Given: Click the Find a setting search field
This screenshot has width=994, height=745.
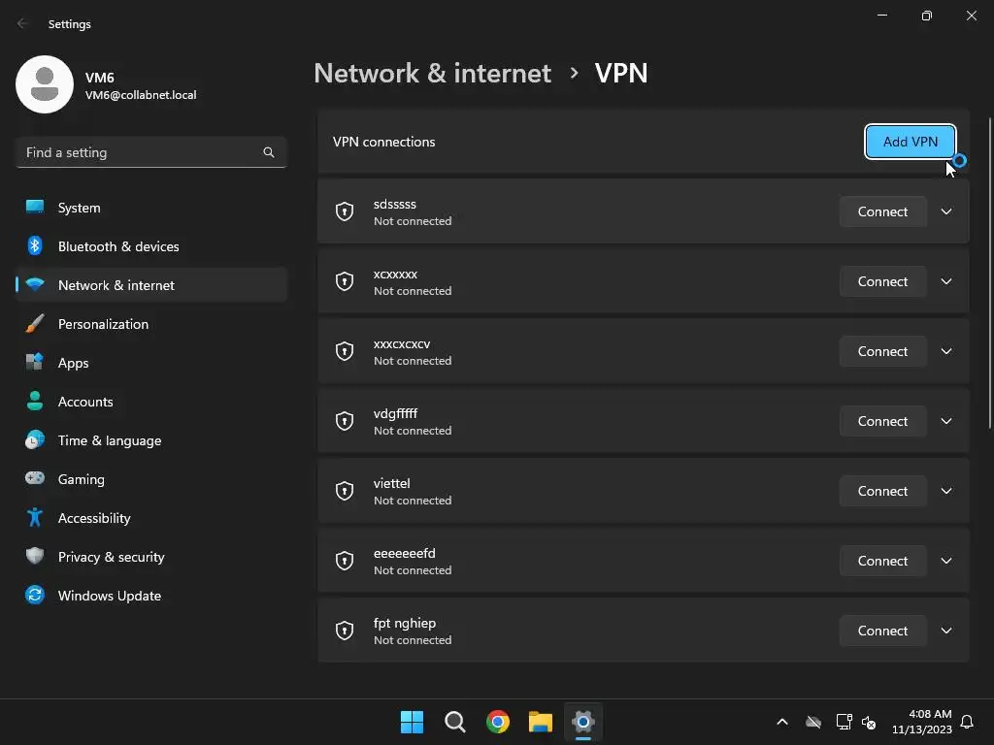Looking at the screenshot, I should click(x=141, y=152).
